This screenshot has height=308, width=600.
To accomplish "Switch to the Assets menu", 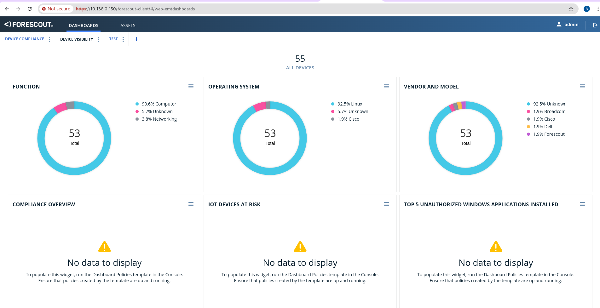I will click(x=128, y=26).
